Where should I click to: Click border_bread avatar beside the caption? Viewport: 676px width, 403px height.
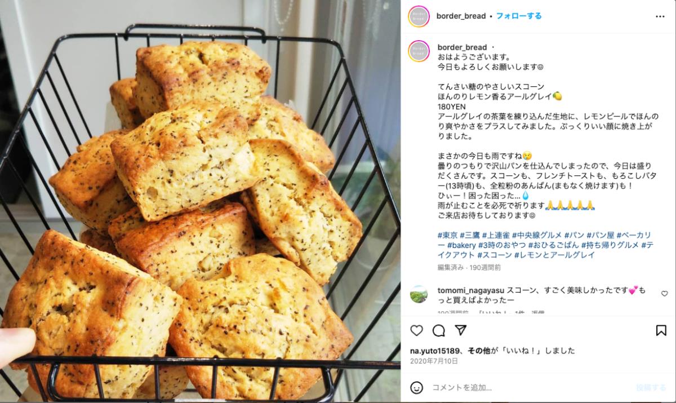tap(419, 51)
